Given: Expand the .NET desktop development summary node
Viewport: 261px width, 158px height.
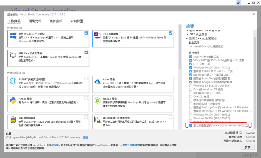Looking at the screenshot, I should point(187,35).
